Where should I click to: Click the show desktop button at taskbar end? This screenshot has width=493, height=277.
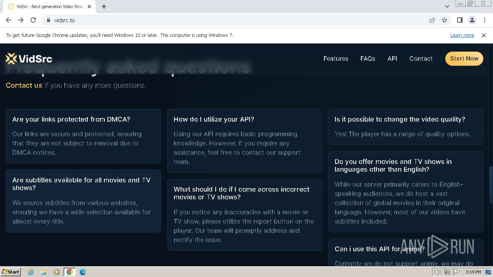(x=489, y=272)
